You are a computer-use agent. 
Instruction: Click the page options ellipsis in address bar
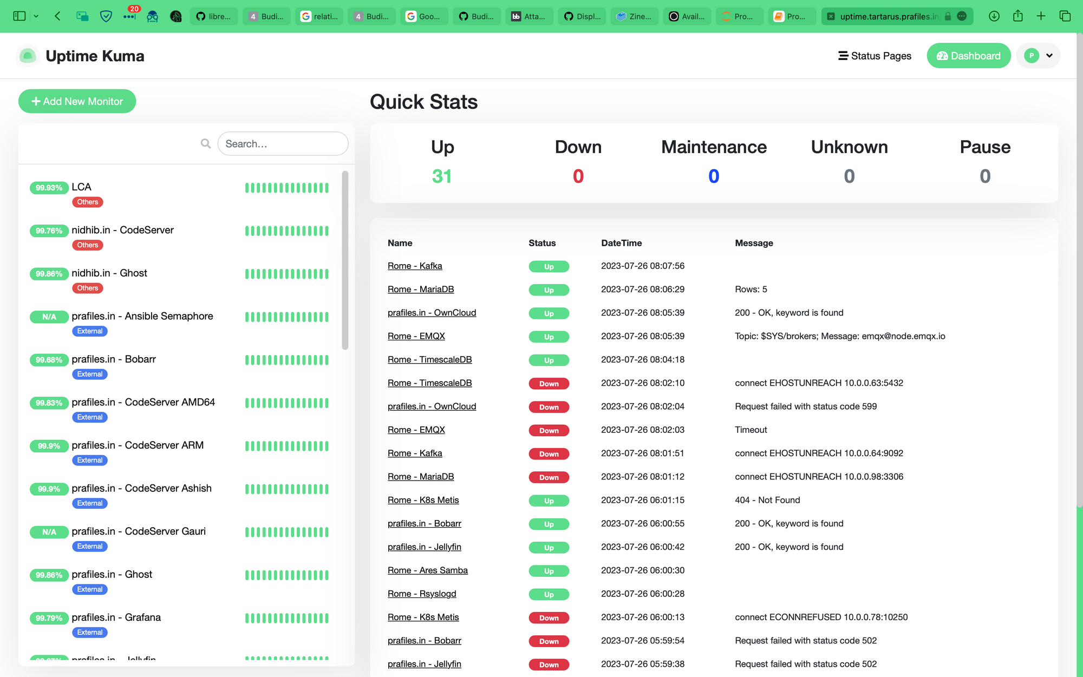point(962,16)
